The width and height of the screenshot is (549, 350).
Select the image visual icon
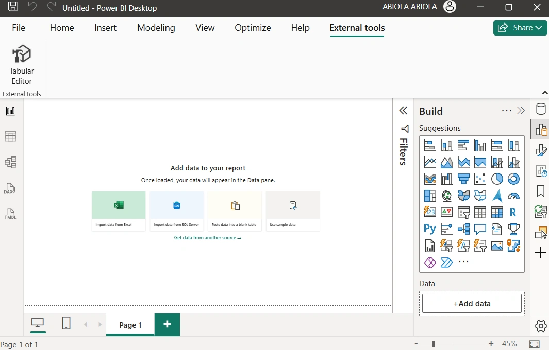(x=497, y=246)
